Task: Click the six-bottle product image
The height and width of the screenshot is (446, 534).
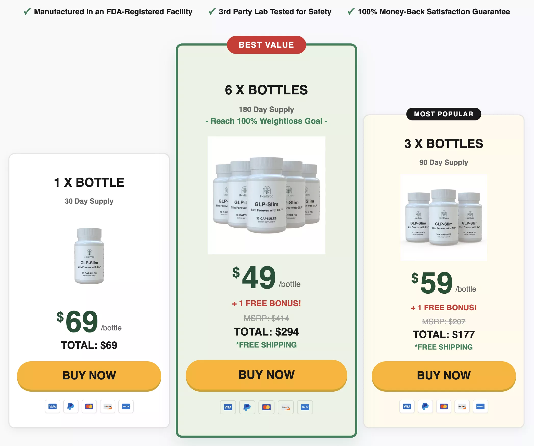Action: (266, 195)
